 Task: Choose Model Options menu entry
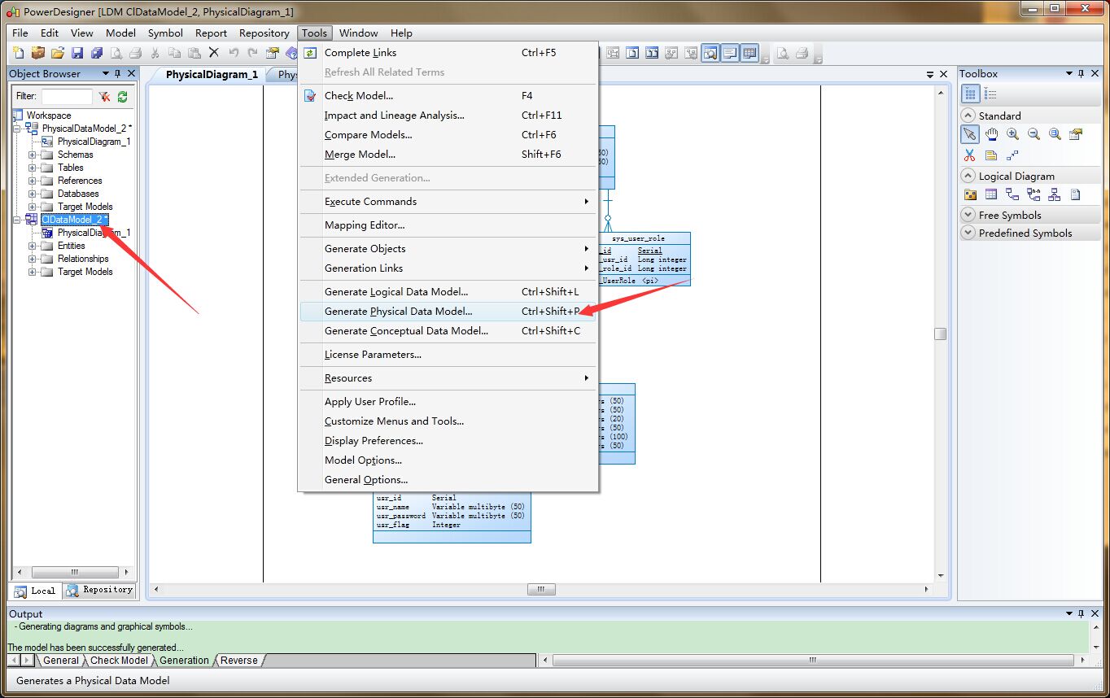(x=448, y=460)
